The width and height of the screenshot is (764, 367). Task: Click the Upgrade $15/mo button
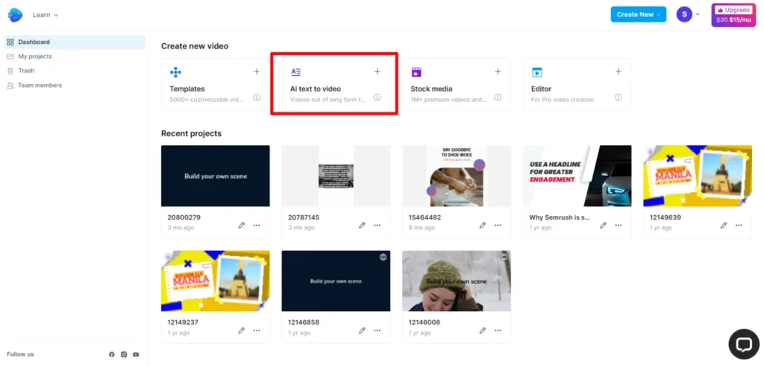coord(733,15)
